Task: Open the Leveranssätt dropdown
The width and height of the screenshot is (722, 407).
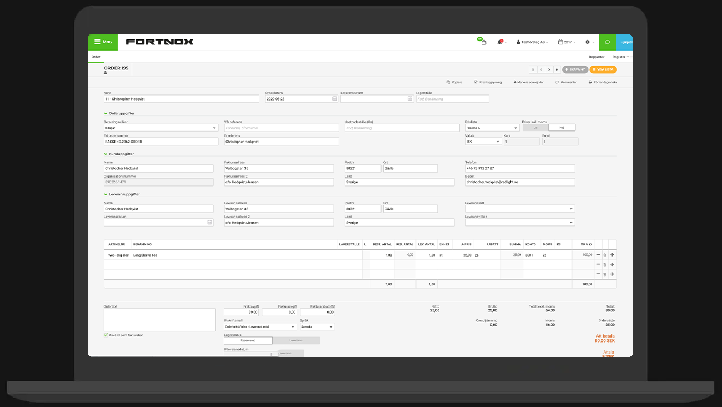Action: point(520,209)
